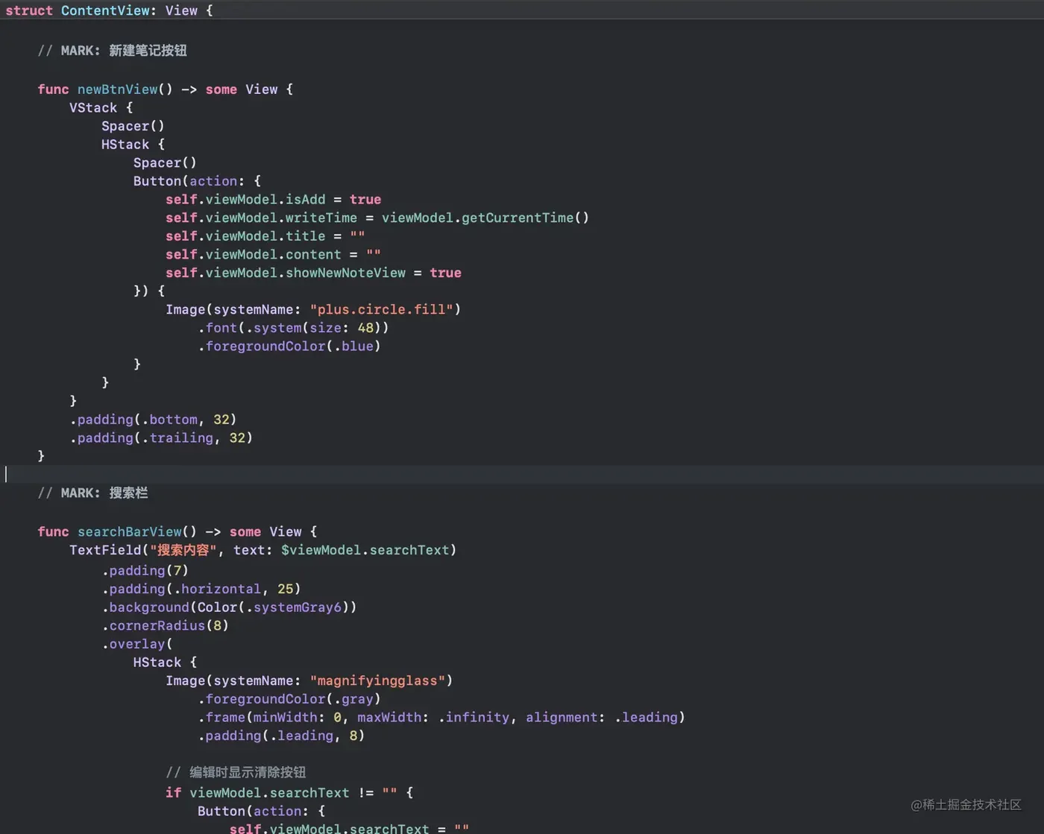Click the '.cornerRadius(8)' modifier
1044x834 pixels.
click(x=165, y=625)
